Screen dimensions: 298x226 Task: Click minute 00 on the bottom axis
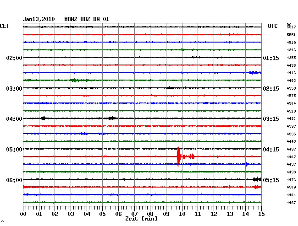pos(23,214)
